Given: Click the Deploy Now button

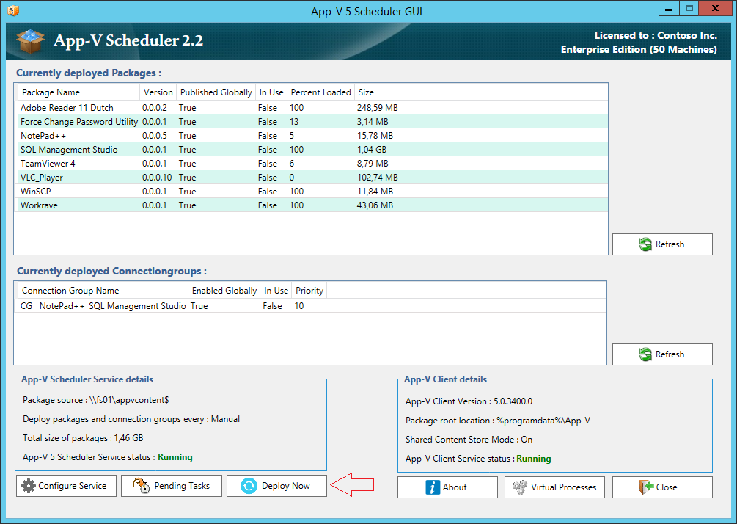Looking at the screenshot, I should tap(276, 486).
